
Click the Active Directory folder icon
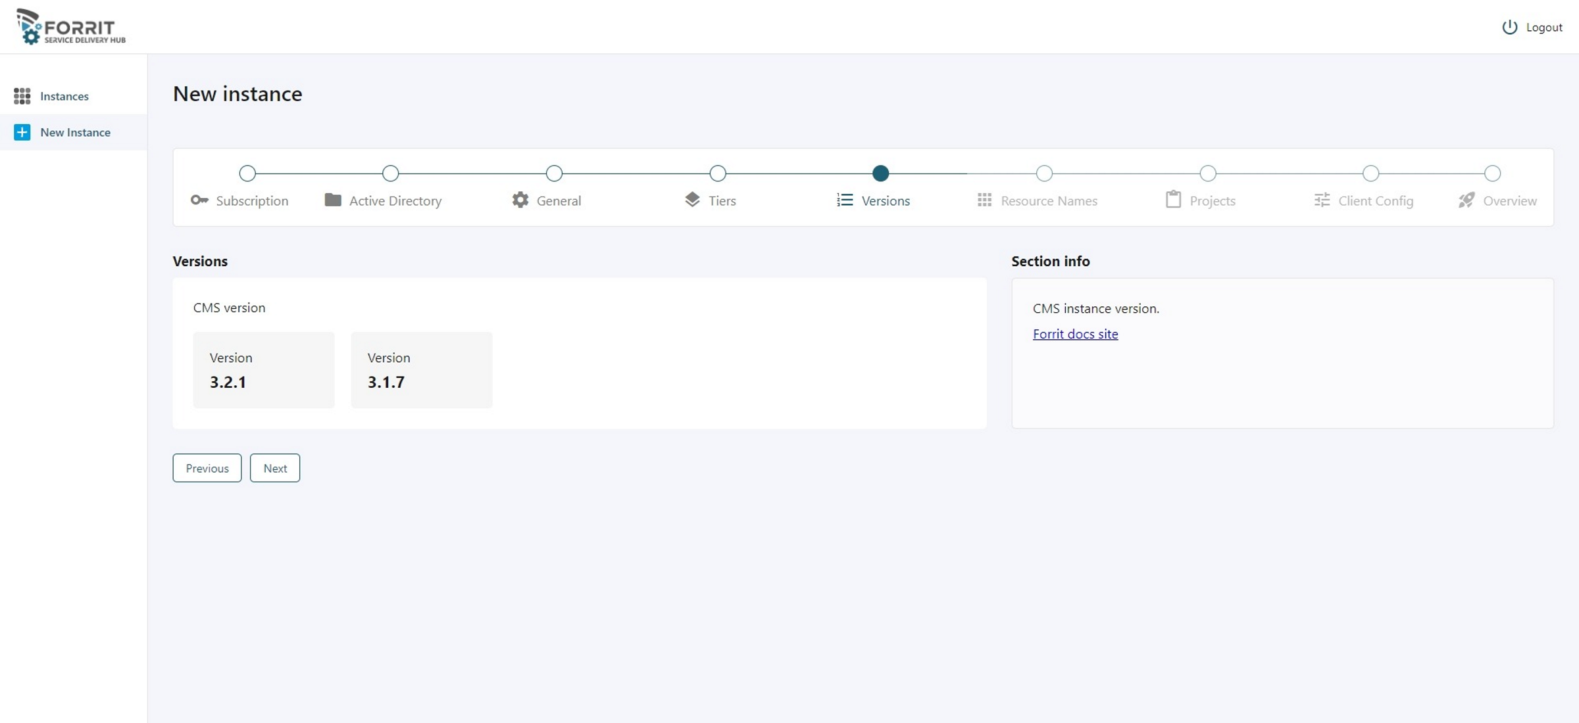(333, 200)
